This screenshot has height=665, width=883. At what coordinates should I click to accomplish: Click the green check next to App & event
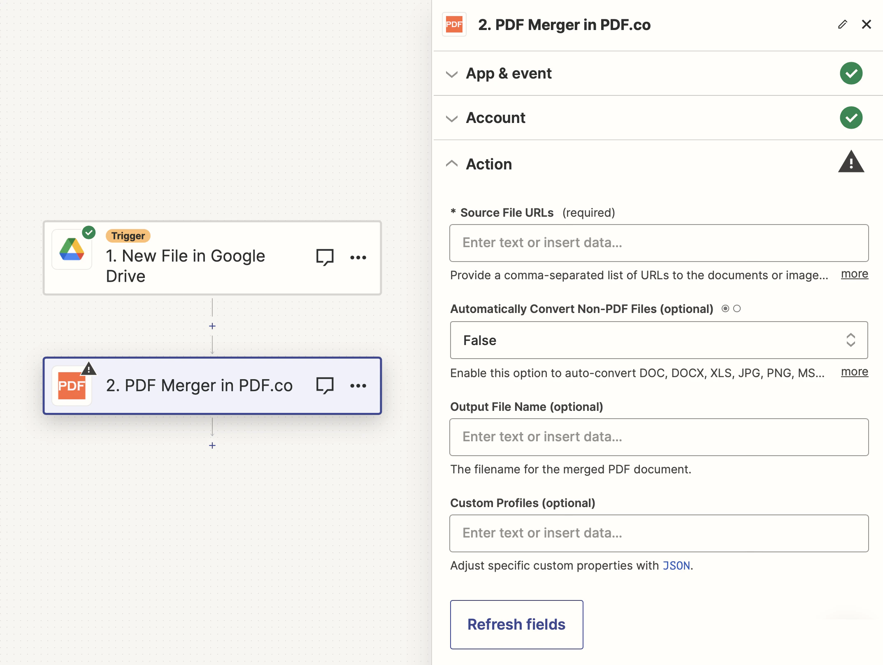(x=851, y=74)
